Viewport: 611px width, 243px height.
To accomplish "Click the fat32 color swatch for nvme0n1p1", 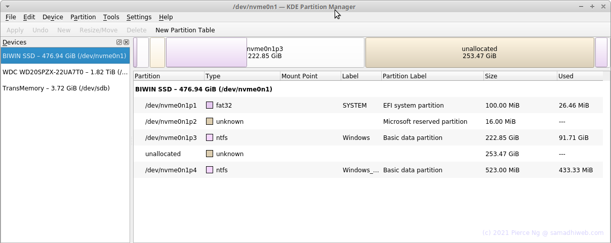I will point(210,106).
